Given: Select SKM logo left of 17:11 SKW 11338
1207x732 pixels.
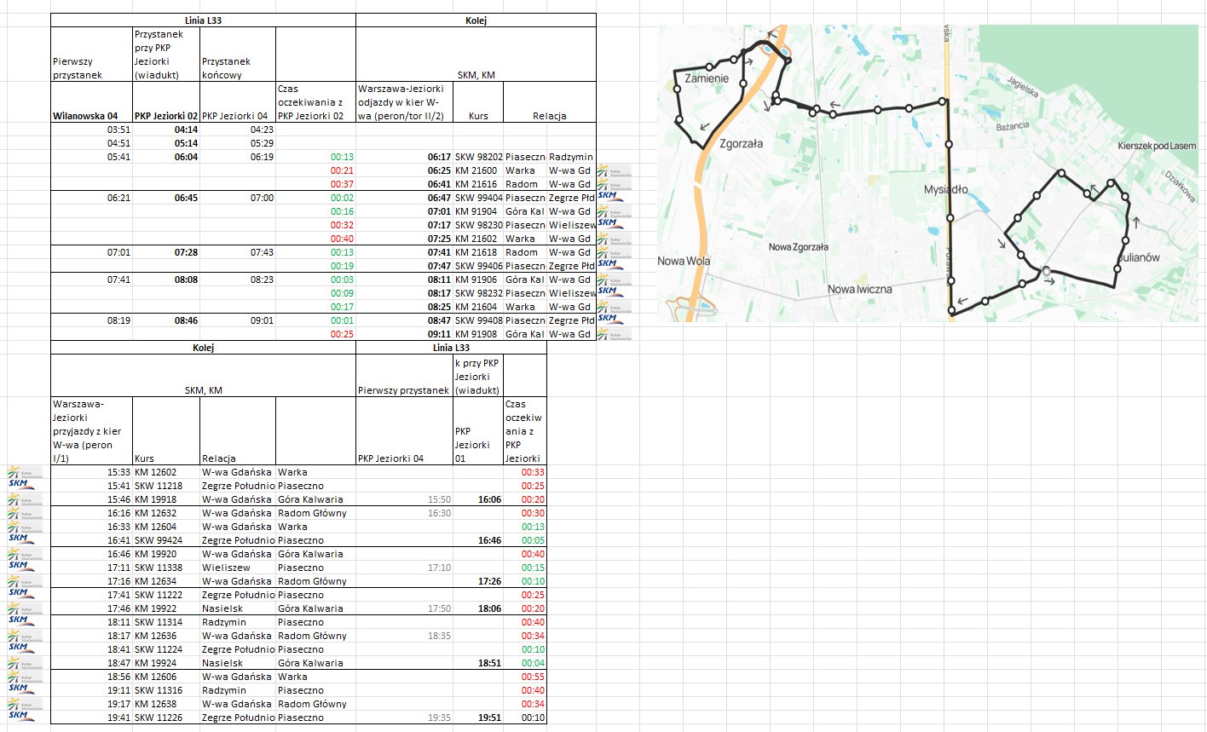Looking at the screenshot, I should [19, 566].
